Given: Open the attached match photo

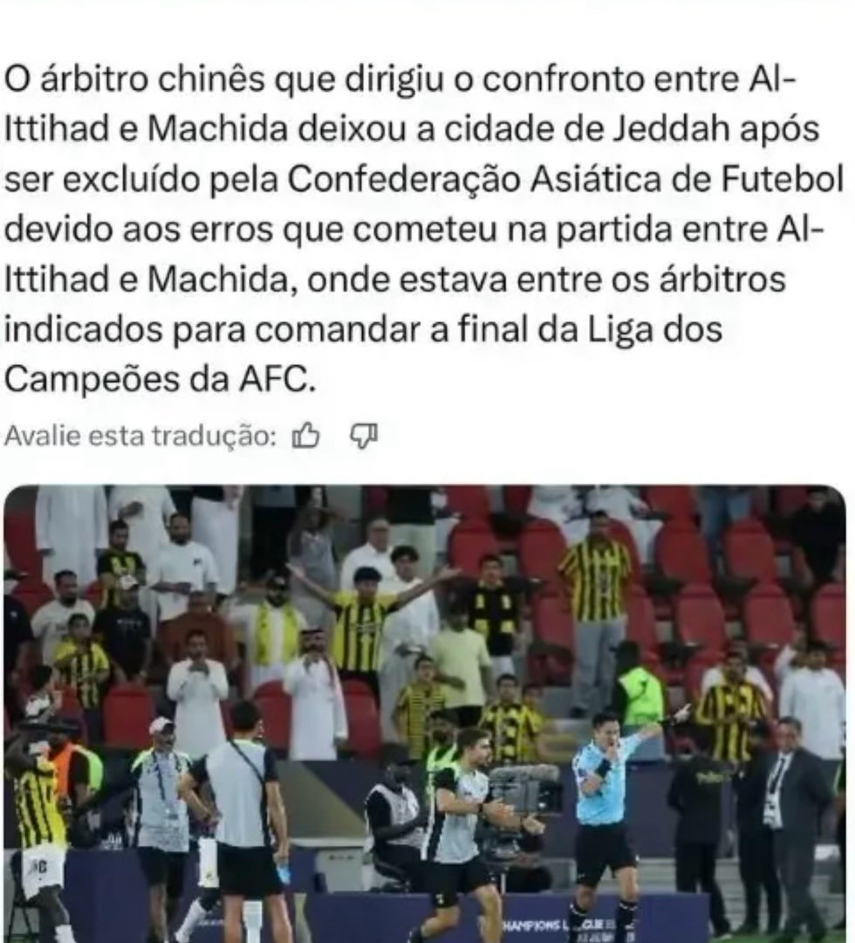Looking at the screenshot, I should [x=425, y=714].
